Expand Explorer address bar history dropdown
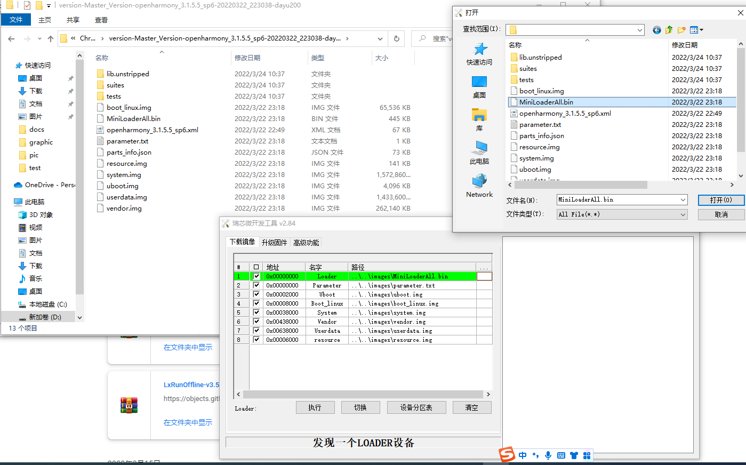 [380, 38]
